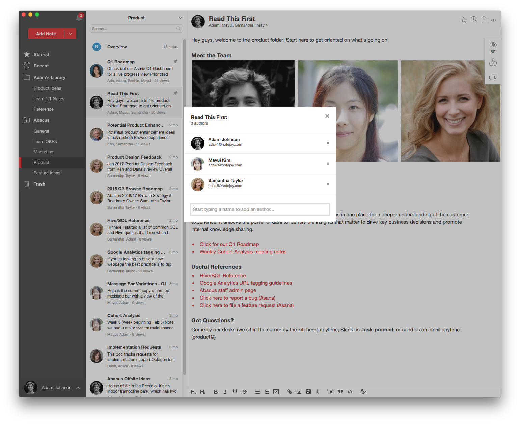Open the comments discussion icon
Screen dimensions: 520x424
point(493,77)
